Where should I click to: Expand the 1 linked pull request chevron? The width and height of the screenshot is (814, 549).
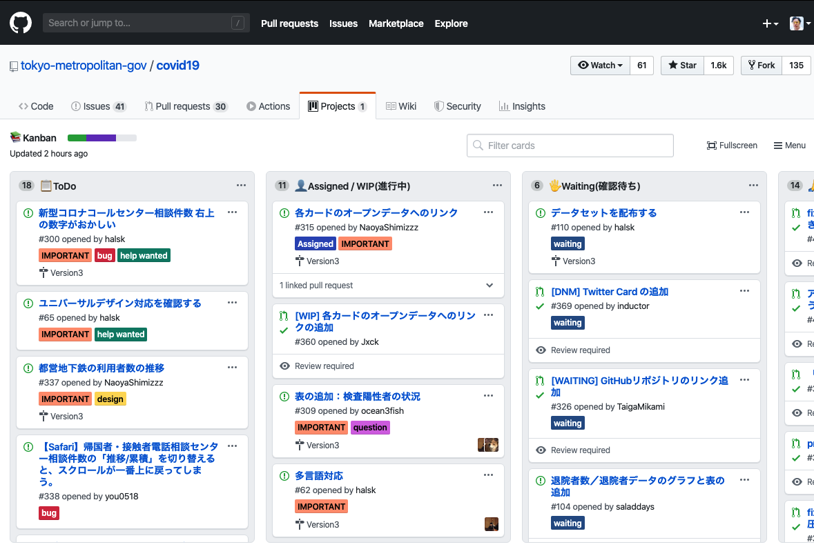490,286
